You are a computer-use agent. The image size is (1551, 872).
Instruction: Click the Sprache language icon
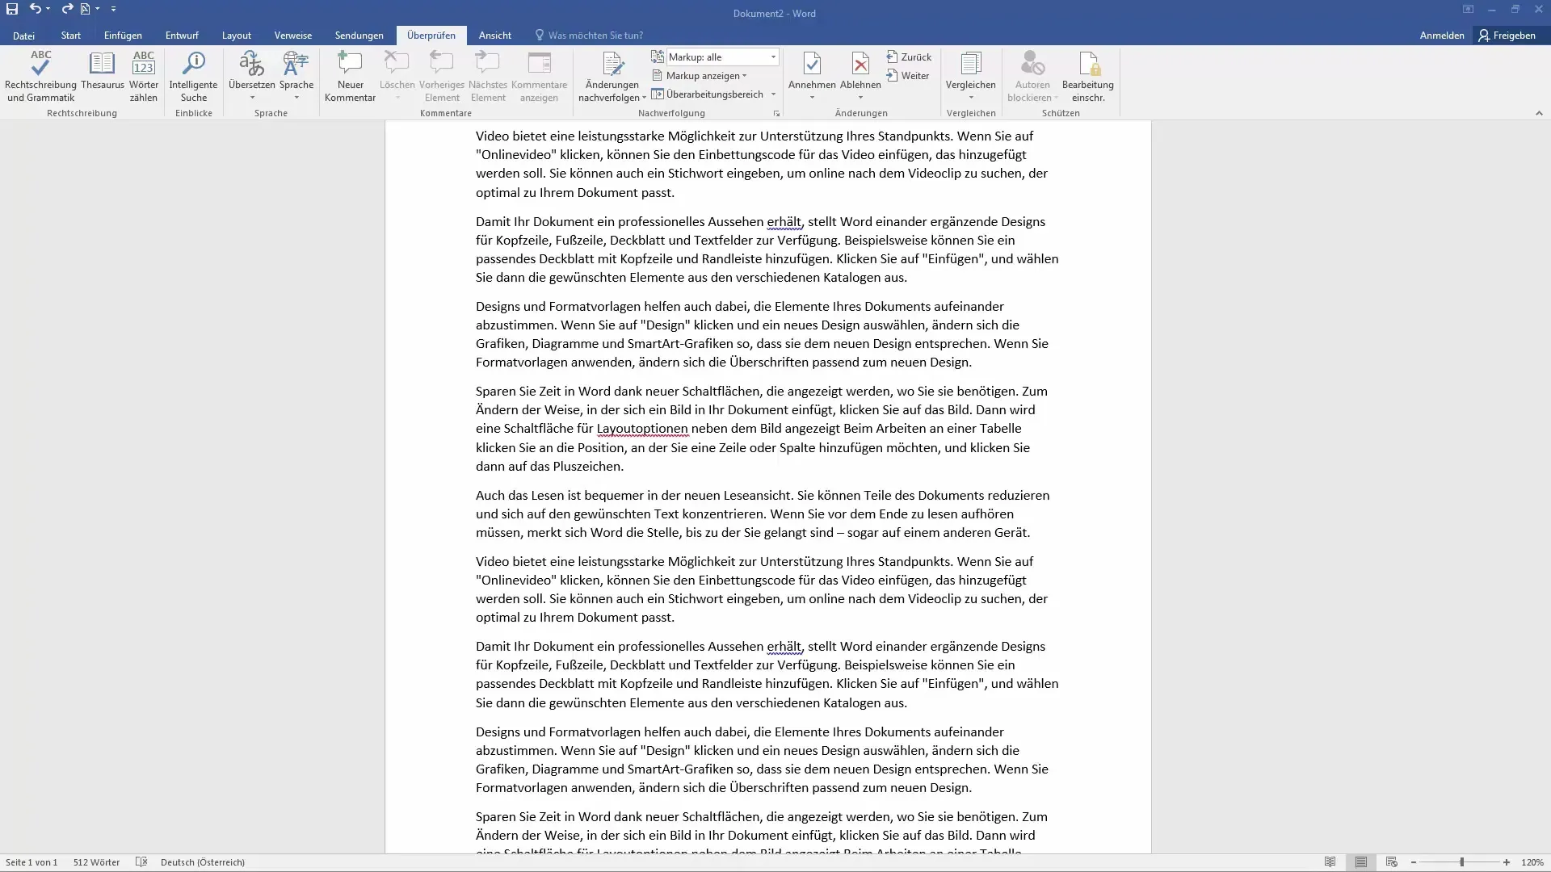296,64
